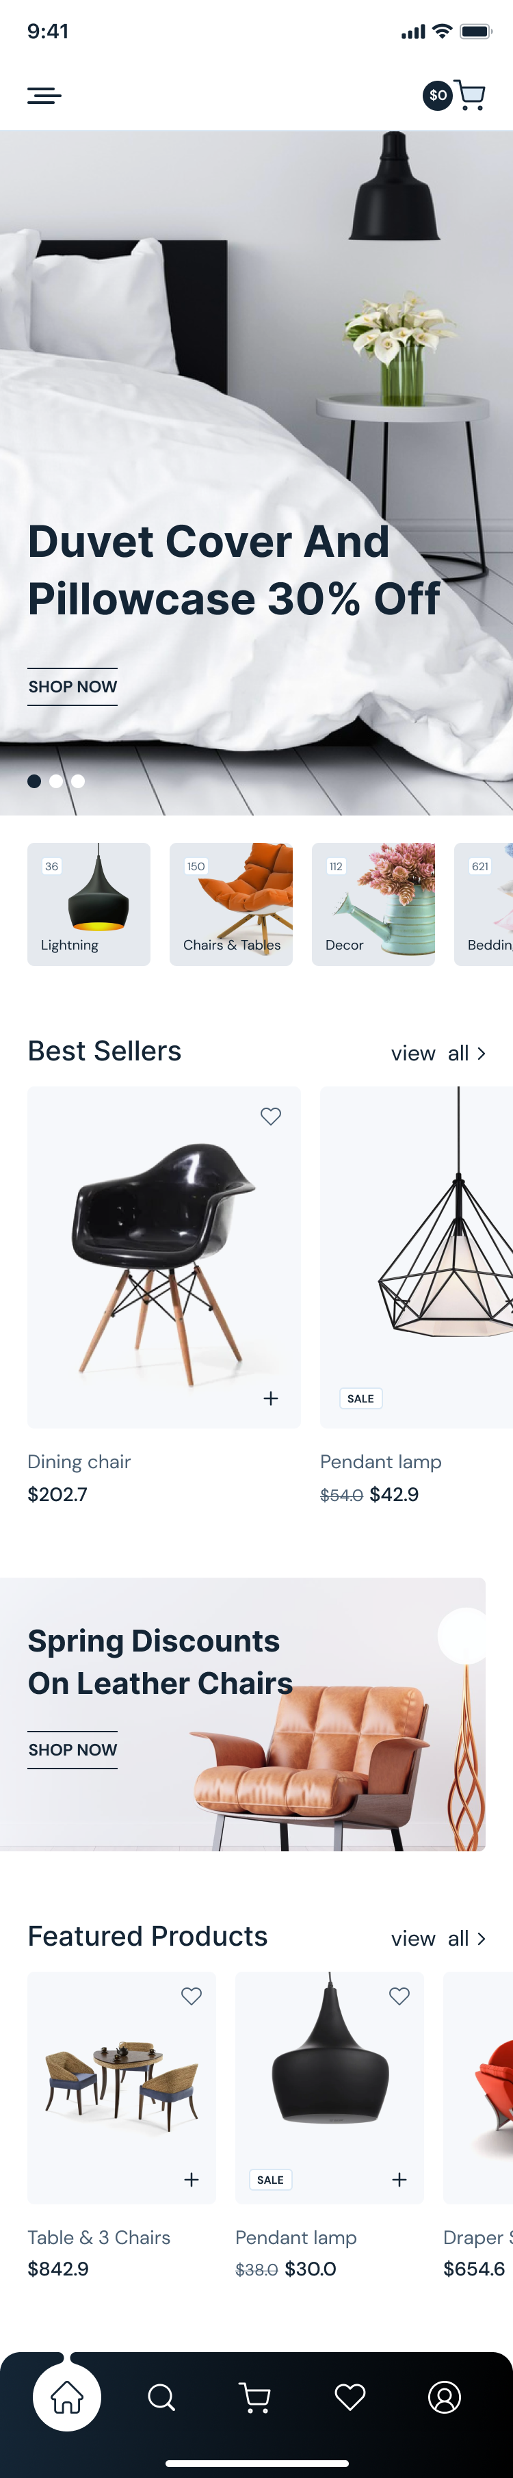Open the Decor category thumbnail
This screenshot has width=513, height=2478.
pyautogui.click(x=373, y=904)
